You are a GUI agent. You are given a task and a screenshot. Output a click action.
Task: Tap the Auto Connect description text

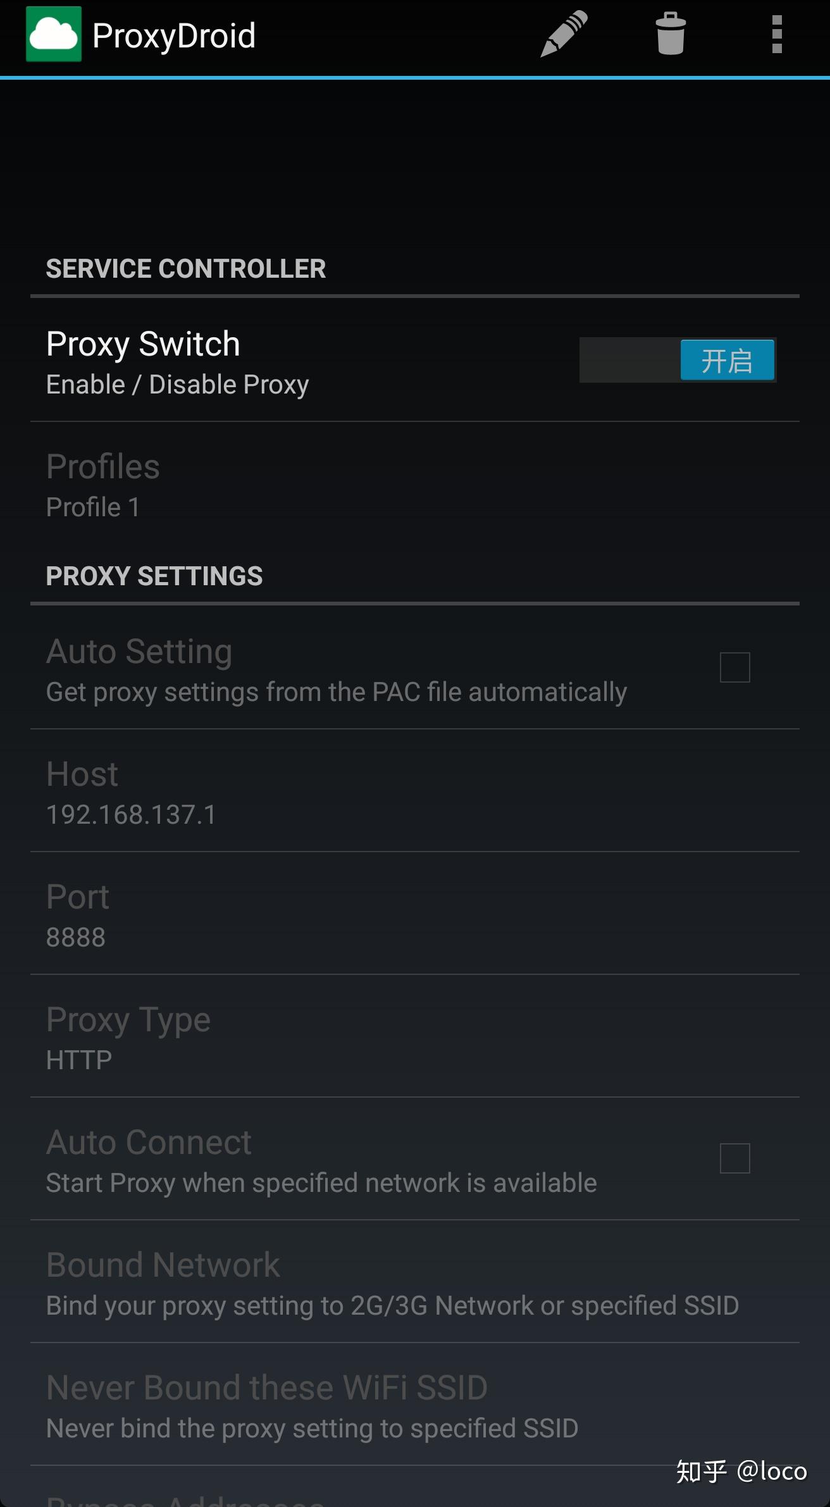[321, 1183]
